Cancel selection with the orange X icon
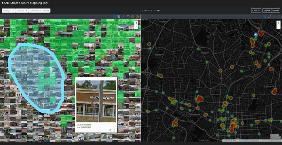Viewport: 282px width, 145px height. tap(137, 16)
